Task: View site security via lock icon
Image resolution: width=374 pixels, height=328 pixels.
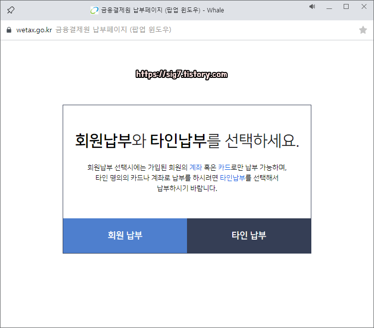Action: (x=9, y=30)
